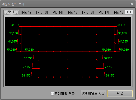The height and width of the screenshot is (100, 136).
Task: Click the right 66,350 value
Action: [108, 58]
